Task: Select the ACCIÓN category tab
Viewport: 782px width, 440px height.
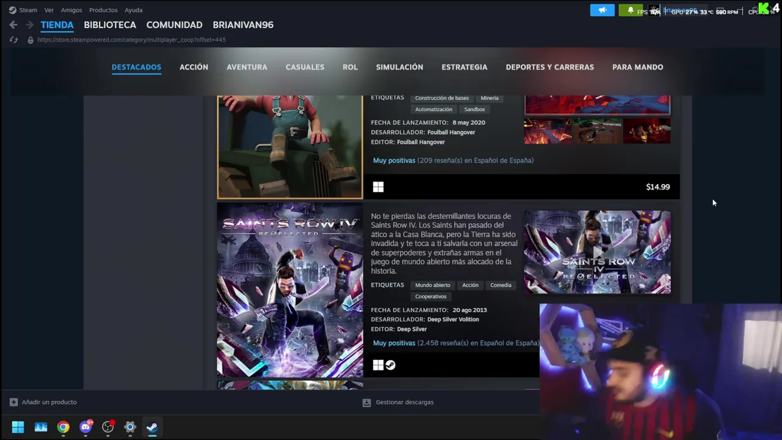Action: [x=194, y=67]
